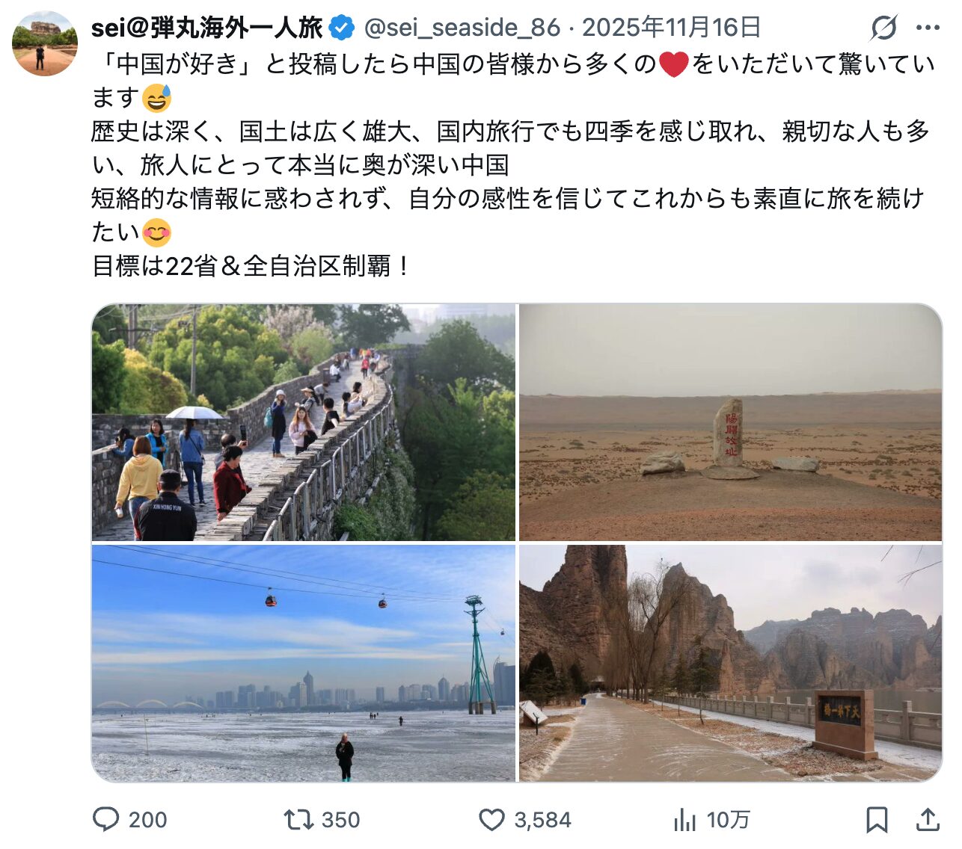The height and width of the screenshot is (849, 962).
Task: Open view analytics bar chart icon
Action: point(684,820)
